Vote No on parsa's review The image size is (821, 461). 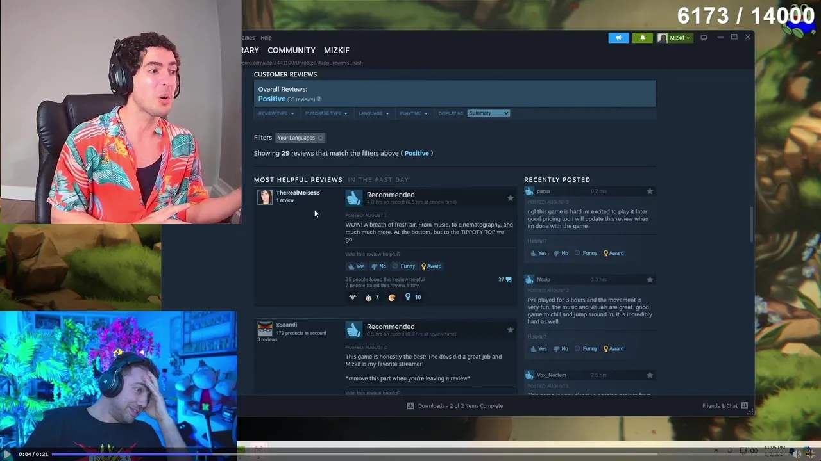[x=560, y=253]
